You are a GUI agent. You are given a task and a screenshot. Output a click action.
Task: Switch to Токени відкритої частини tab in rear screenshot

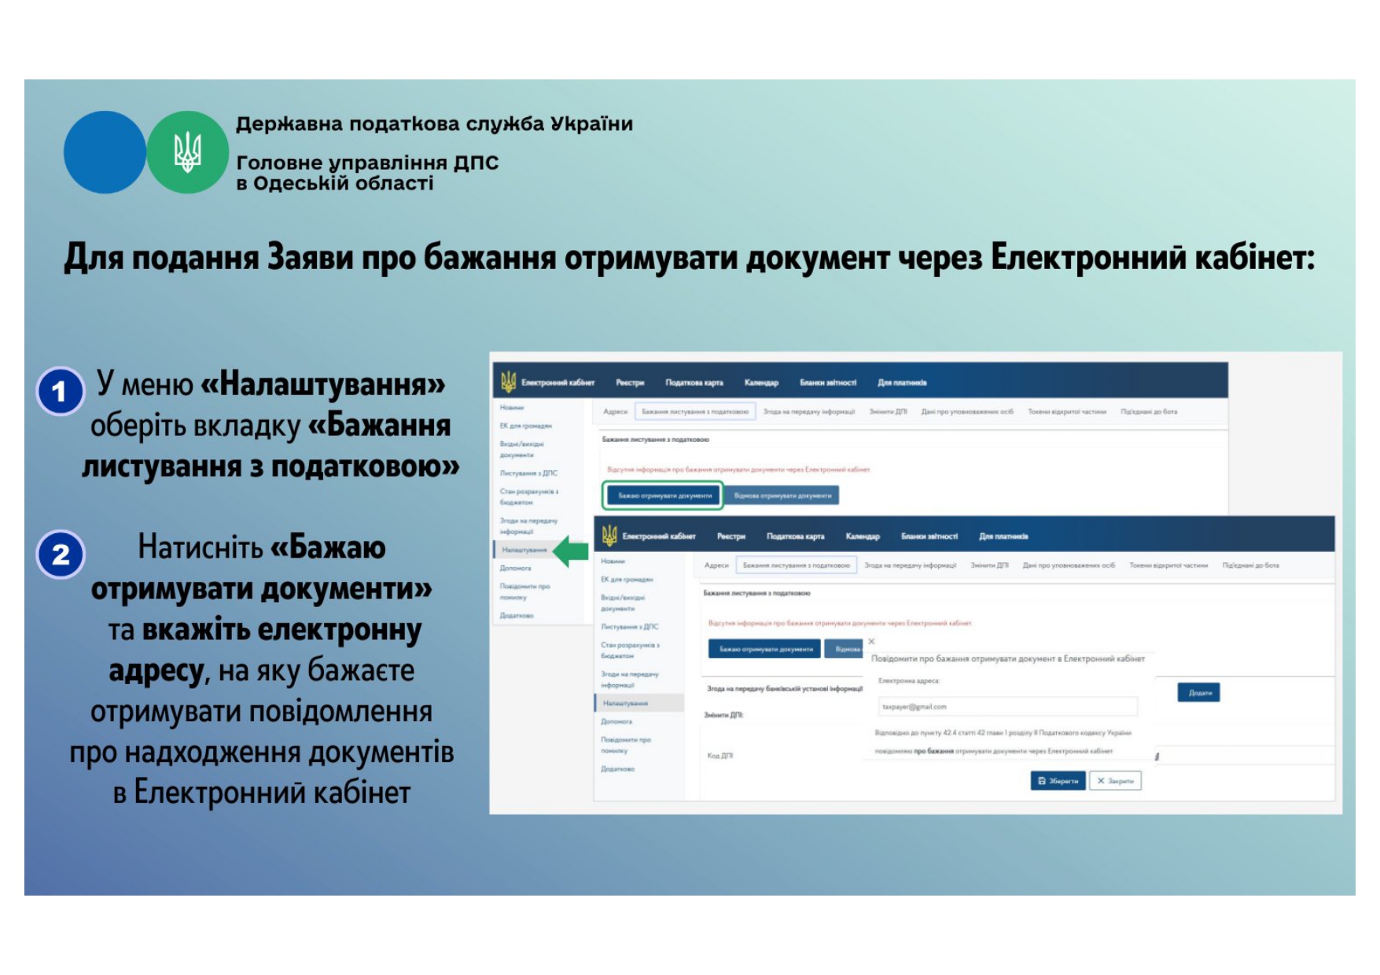1067,411
